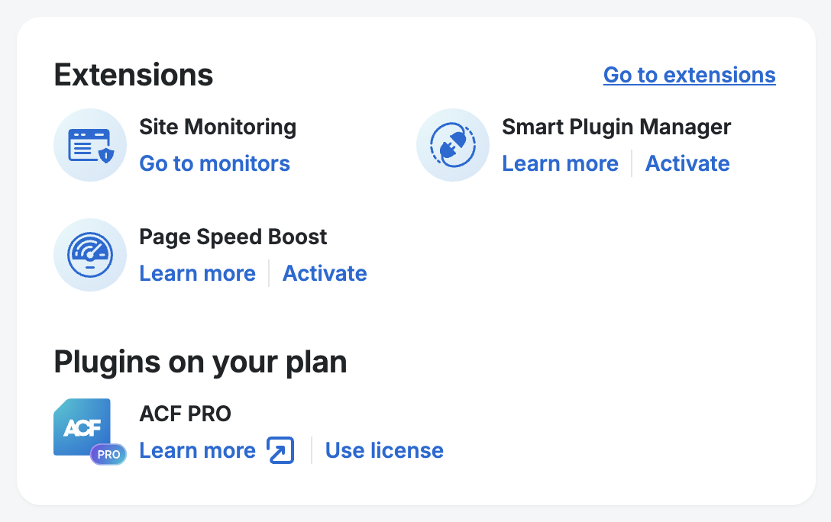Open ACF PRO Learn more link
The width and height of the screenshot is (831, 522).
click(x=197, y=450)
